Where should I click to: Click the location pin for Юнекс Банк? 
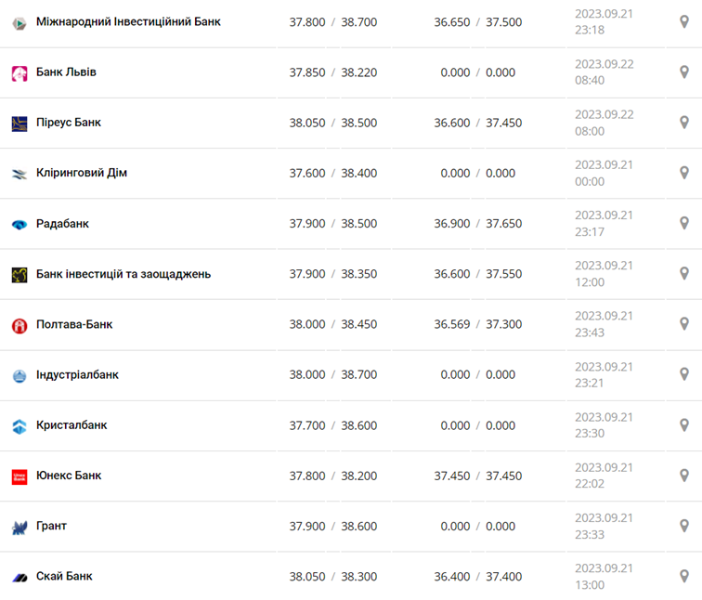point(684,476)
